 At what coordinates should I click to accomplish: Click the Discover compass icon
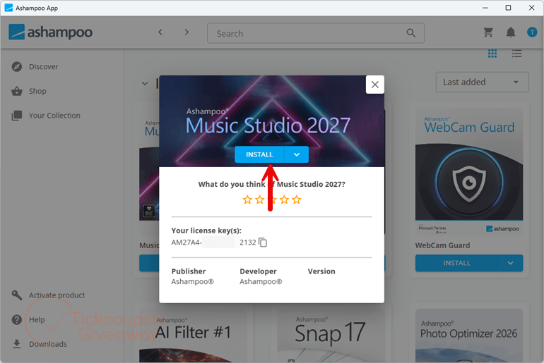pyautogui.click(x=17, y=66)
